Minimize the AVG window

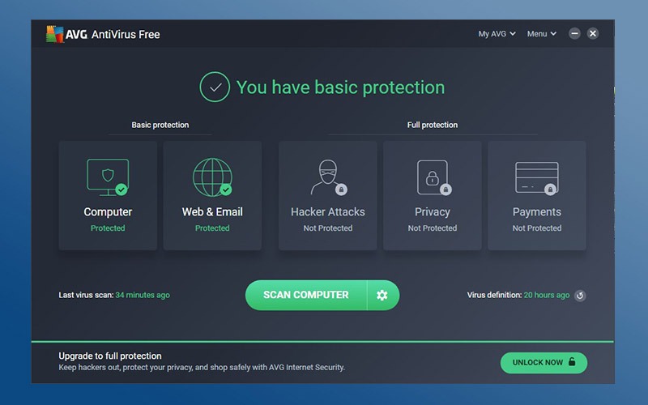(574, 33)
